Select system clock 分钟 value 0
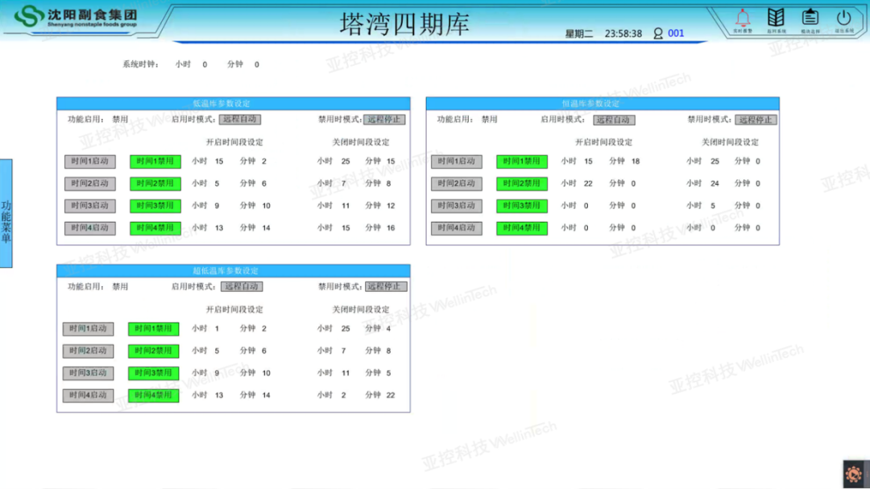This screenshot has width=870, height=489. [257, 65]
